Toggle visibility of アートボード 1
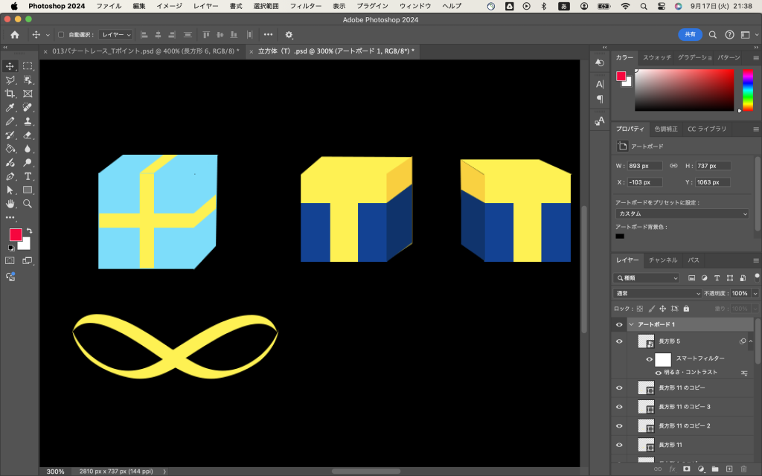Image resolution: width=762 pixels, height=476 pixels. click(618, 325)
